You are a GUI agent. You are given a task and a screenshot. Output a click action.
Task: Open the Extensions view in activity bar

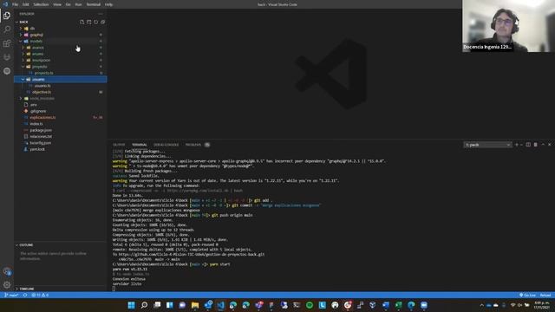click(x=7, y=43)
